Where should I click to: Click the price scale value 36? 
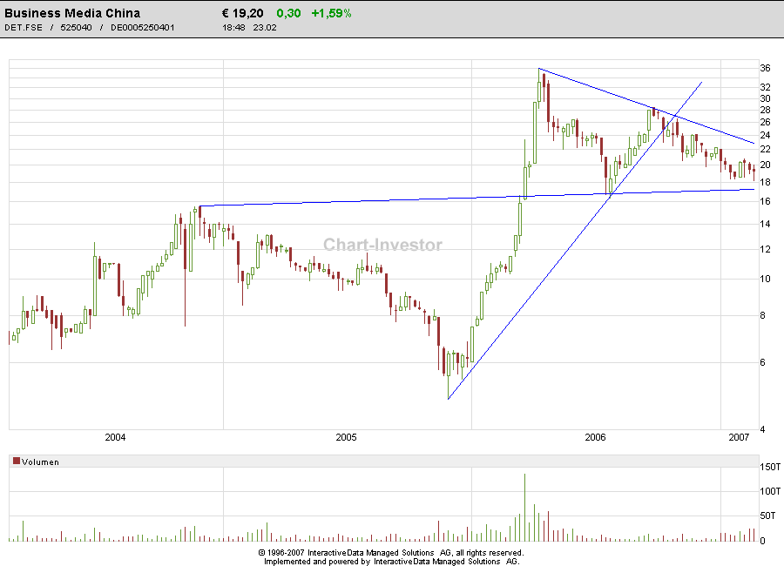(x=763, y=67)
